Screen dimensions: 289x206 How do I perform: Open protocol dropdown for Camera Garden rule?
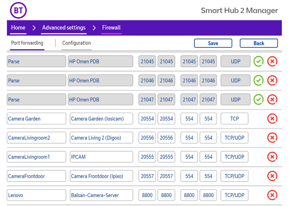[x=234, y=119]
